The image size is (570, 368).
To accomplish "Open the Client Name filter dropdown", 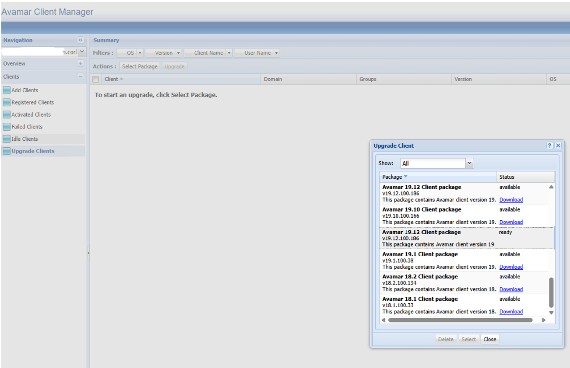I will point(229,53).
